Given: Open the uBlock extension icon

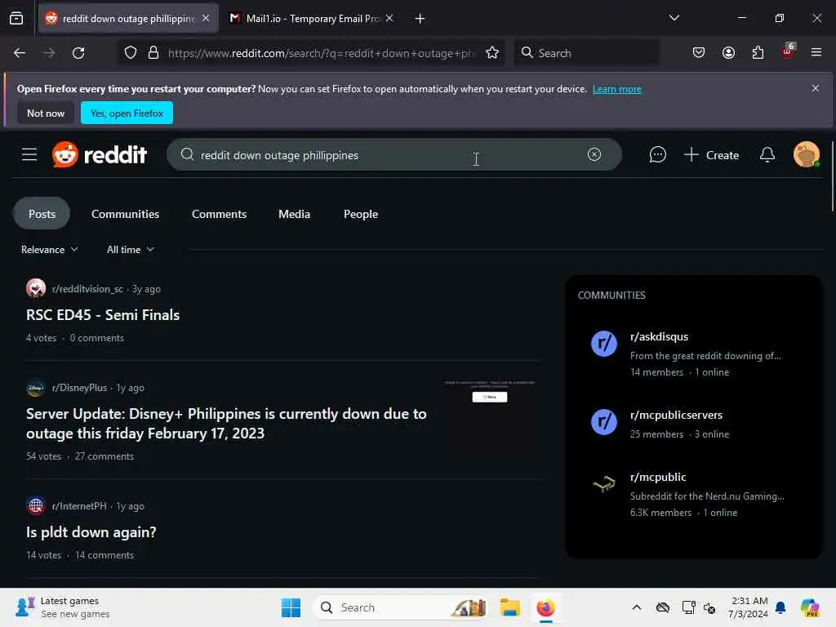Looking at the screenshot, I should pos(788,51).
